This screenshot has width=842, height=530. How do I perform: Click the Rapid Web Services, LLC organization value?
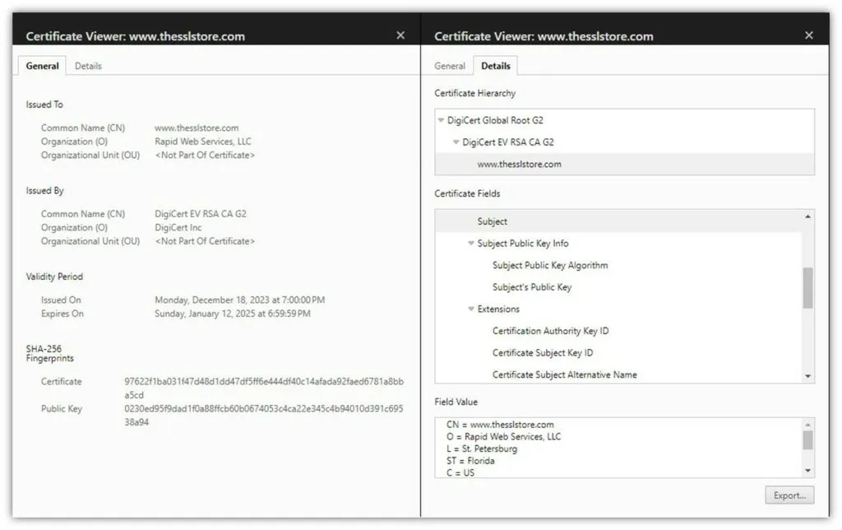pos(203,142)
